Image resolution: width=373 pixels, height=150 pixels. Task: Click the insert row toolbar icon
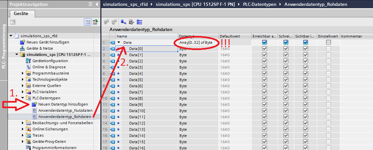106,22
